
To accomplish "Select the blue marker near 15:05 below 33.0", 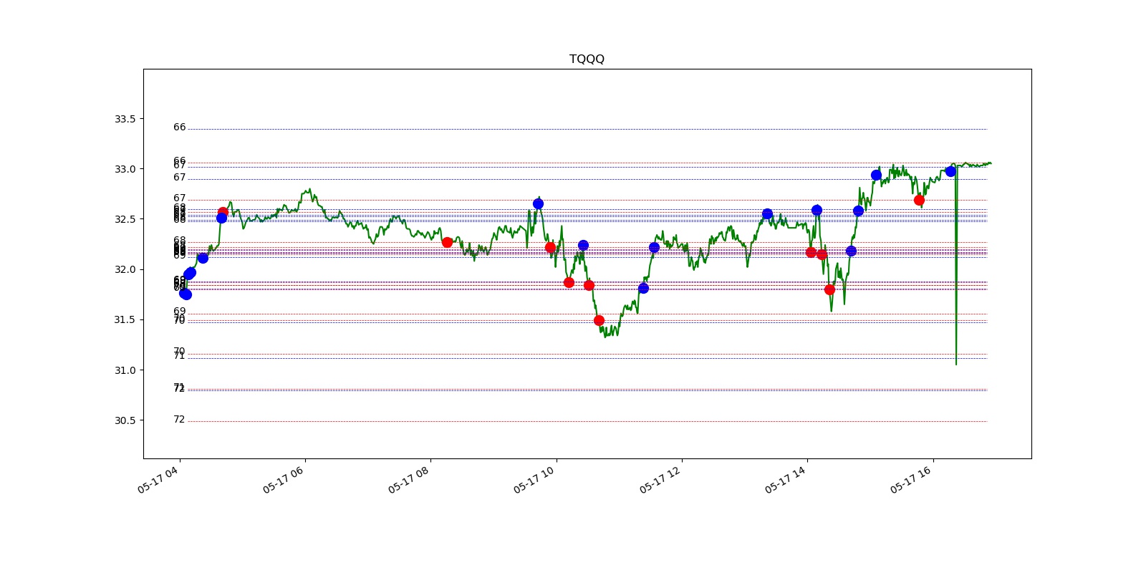I will 876,175.
